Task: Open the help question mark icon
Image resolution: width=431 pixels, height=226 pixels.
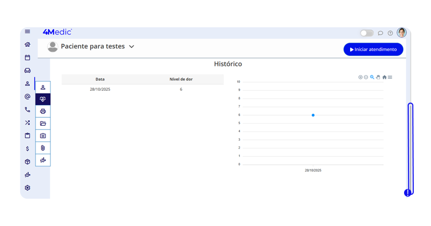Action: [390, 33]
